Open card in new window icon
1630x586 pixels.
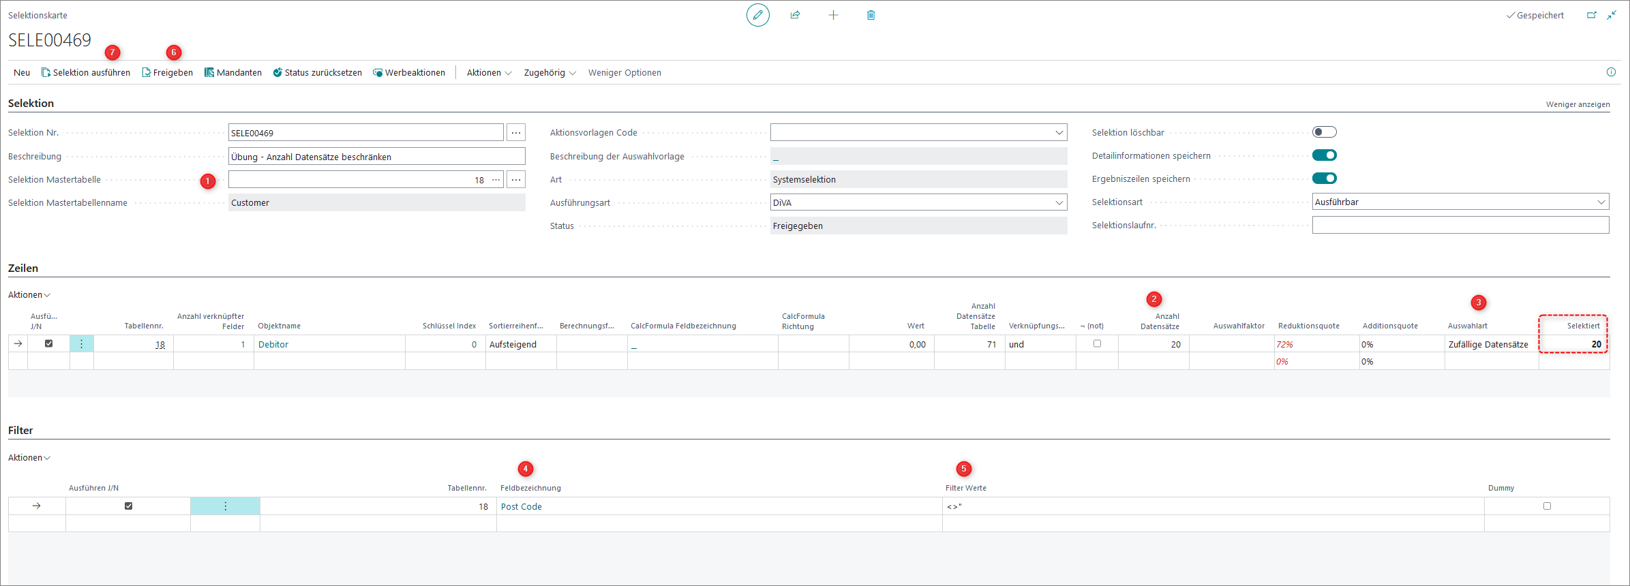(x=1591, y=15)
